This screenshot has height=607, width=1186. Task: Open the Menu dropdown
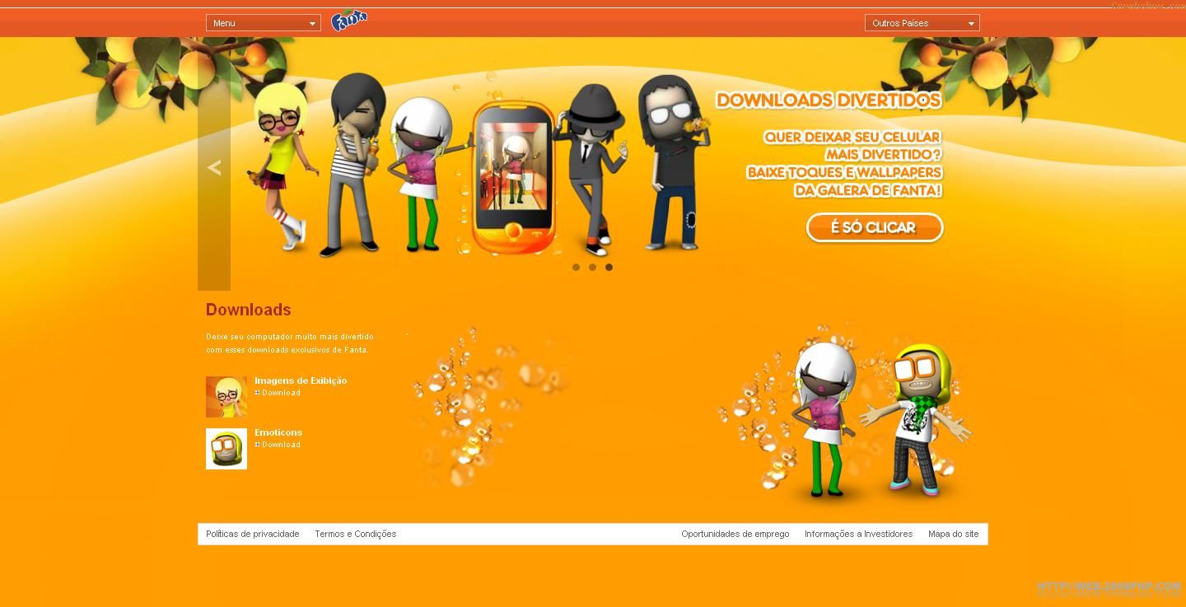pos(264,23)
